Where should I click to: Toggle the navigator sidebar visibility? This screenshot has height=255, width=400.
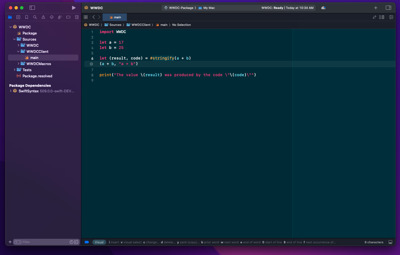click(x=32, y=8)
